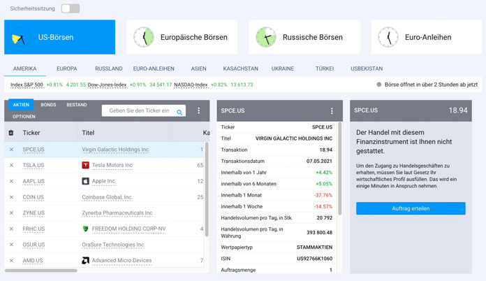Select the AKTIEN tab
This screenshot has width=486, height=281.
coord(21,105)
